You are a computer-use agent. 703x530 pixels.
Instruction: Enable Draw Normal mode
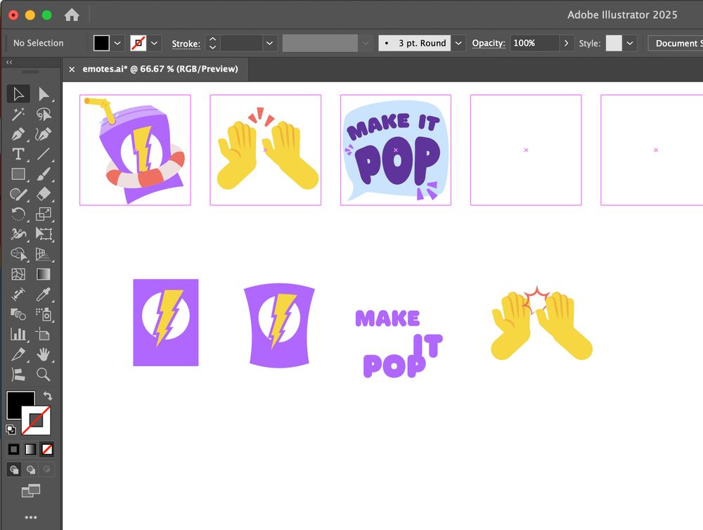[x=14, y=470]
